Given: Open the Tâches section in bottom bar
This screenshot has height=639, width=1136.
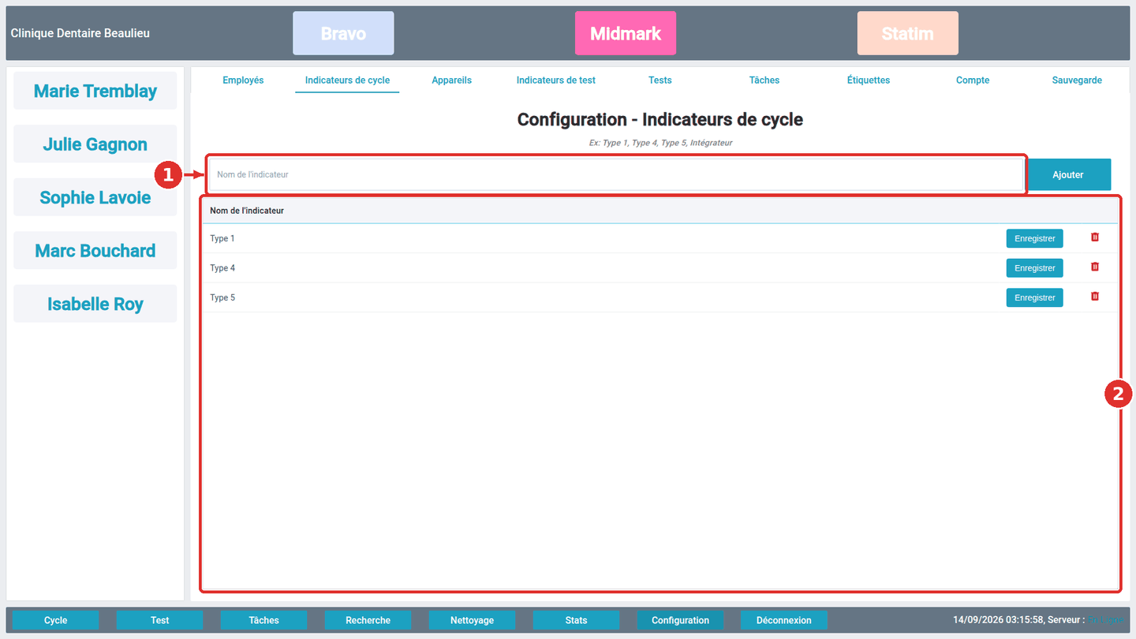Looking at the screenshot, I should (x=264, y=620).
